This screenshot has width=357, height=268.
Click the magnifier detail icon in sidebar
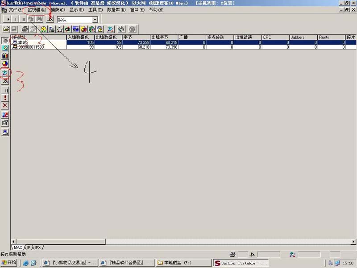tap(5, 48)
